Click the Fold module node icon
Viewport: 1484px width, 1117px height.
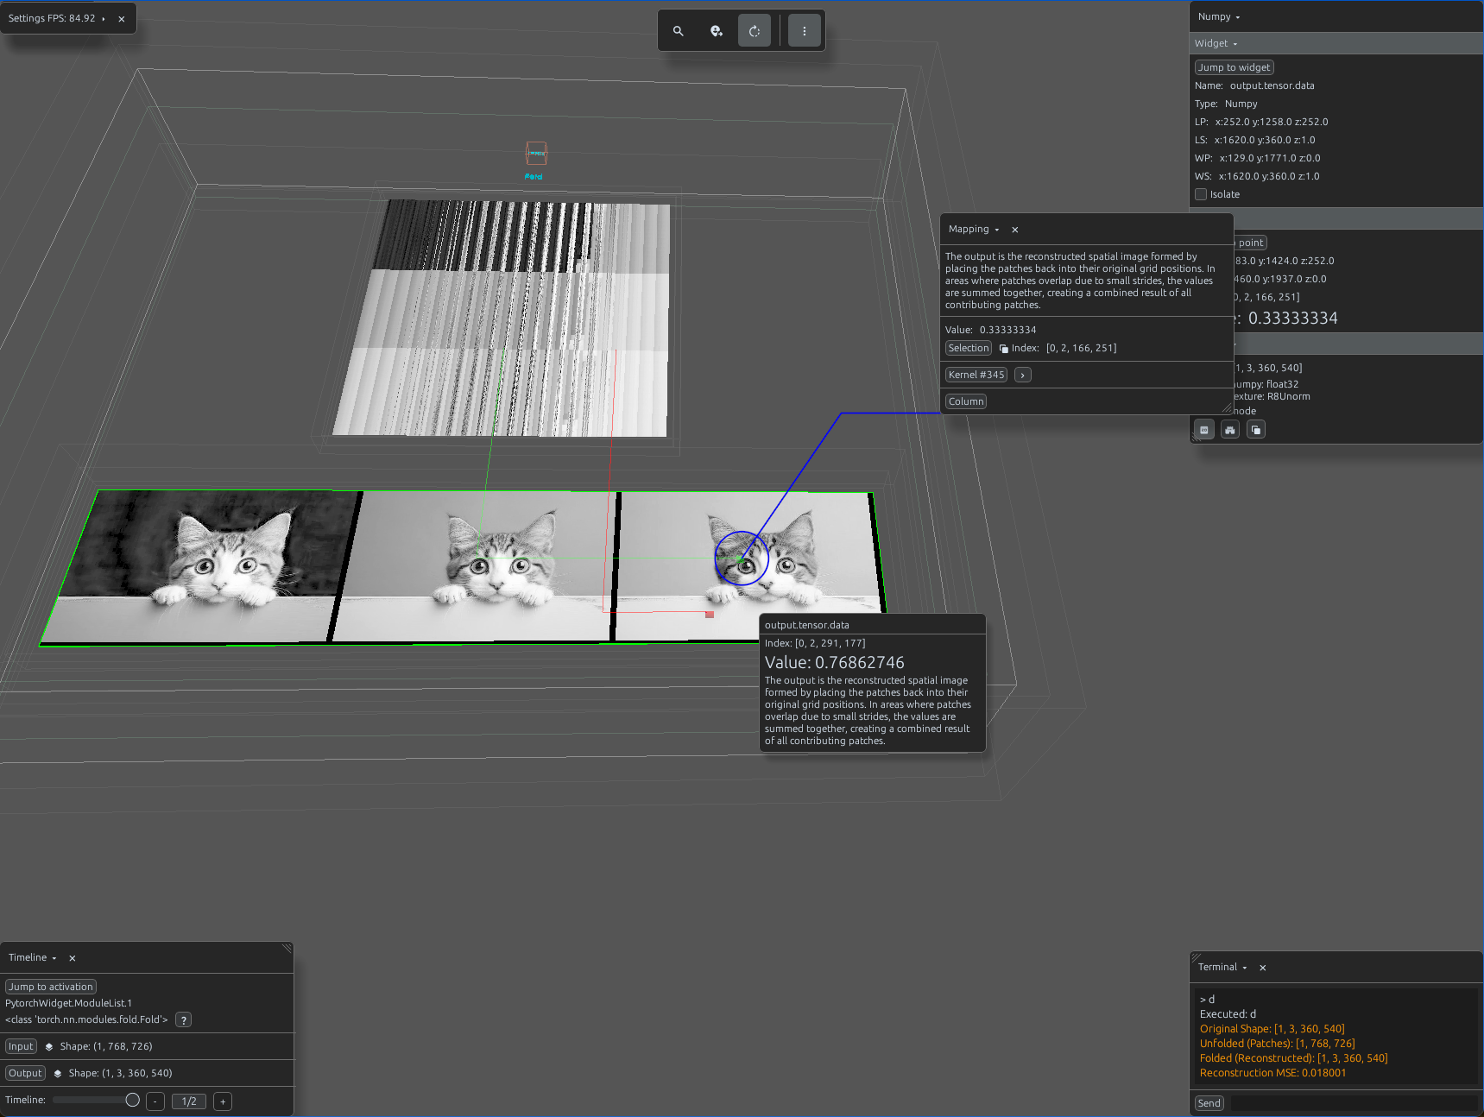point(536,153)
